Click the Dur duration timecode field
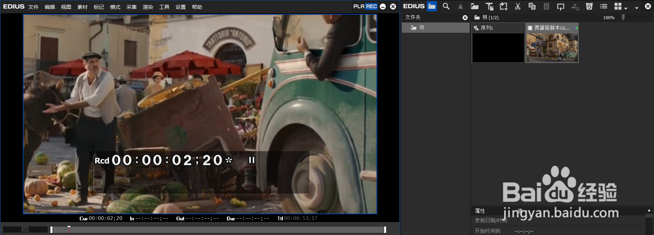 [x=248, y=218]
